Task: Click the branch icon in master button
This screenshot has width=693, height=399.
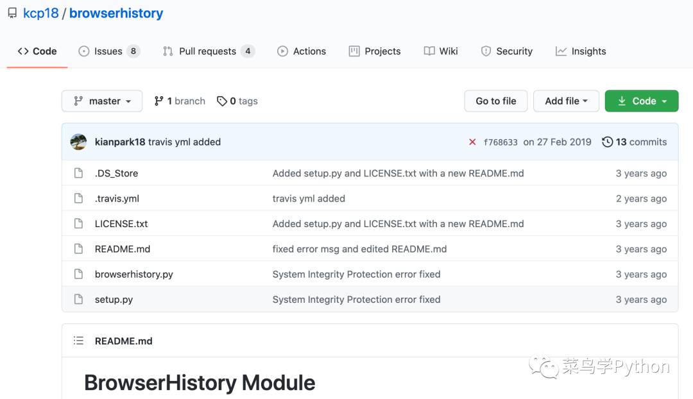Action: (x=79, y=101)
